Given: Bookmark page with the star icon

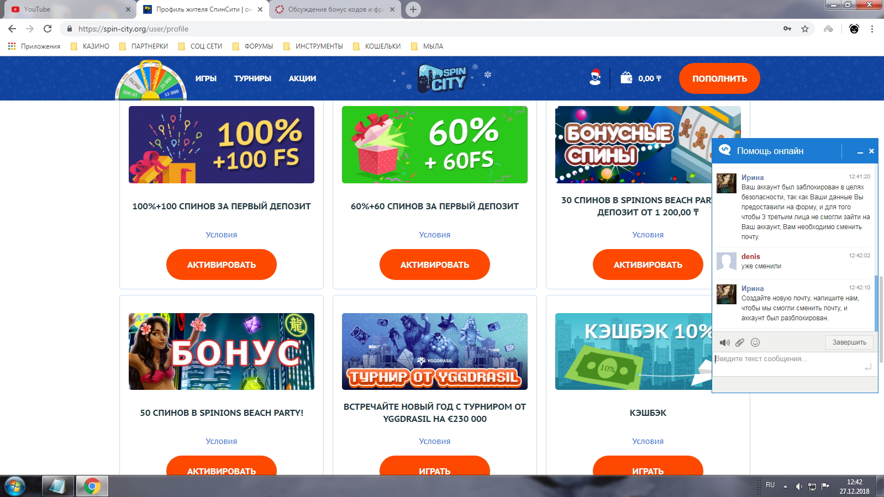Looking at the screenshot, I should pos(805,29).
